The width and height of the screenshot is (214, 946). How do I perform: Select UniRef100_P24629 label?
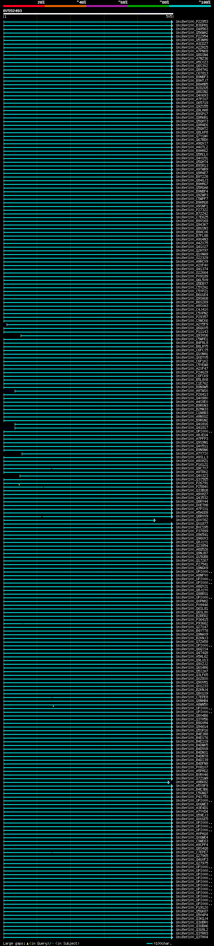[192, 372]
